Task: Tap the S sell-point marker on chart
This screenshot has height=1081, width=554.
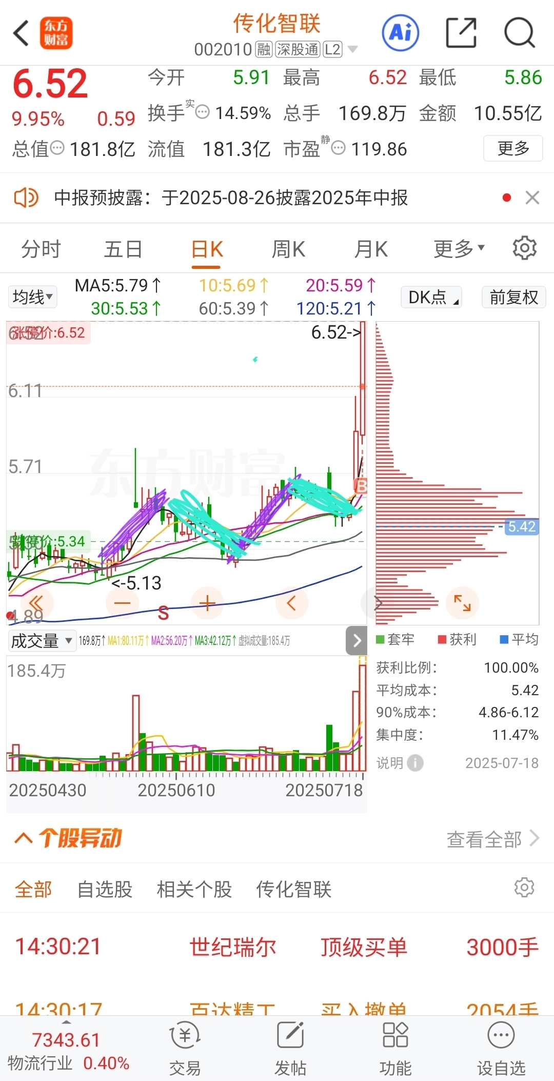Action: tap(163, 613)
